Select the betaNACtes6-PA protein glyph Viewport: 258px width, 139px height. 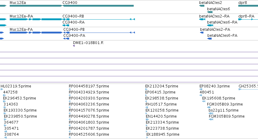click(209, 39)
